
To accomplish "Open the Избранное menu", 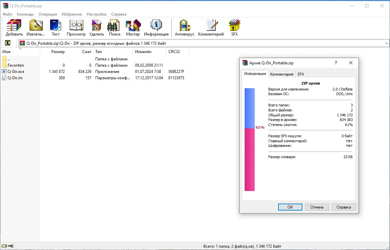I will click(x=72, y=14).
